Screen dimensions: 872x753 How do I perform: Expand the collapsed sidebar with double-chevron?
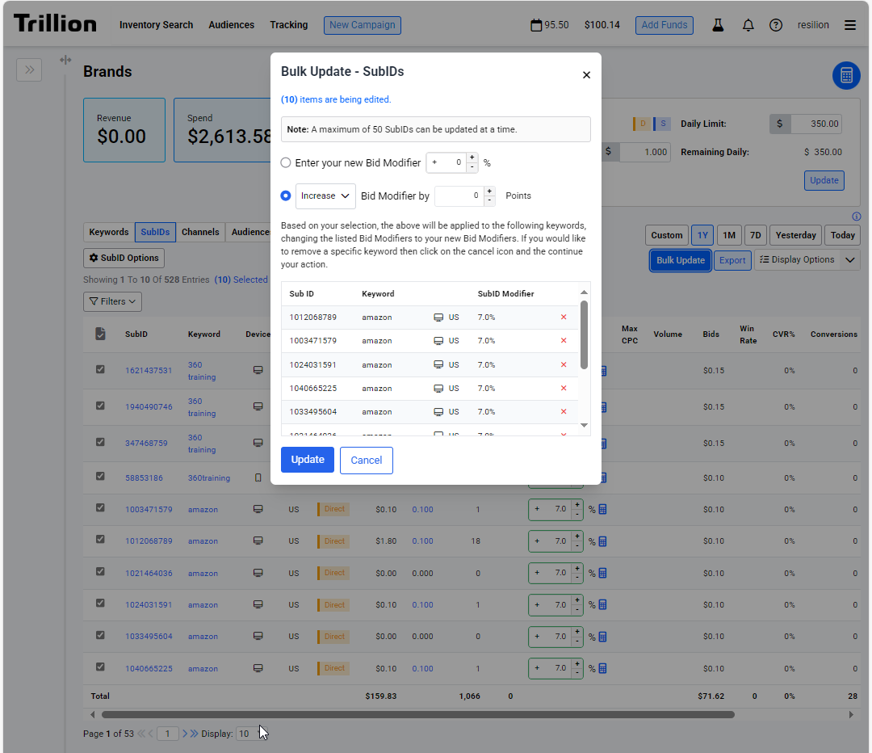coord(29,69)
